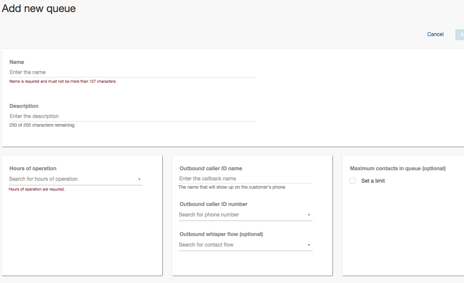Screen dimensions: 464x283
Task: Click the 'Set a limit' label text
Action: 373,181
